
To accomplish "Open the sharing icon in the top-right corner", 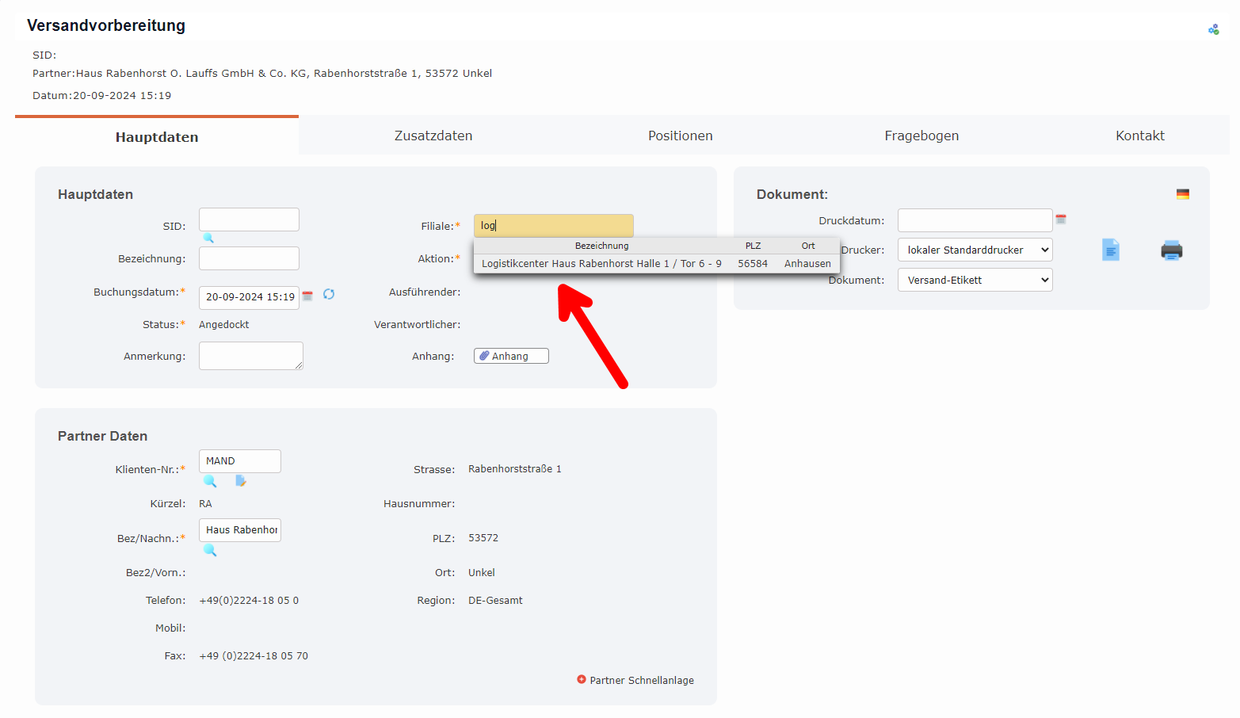I will 1213,29.
